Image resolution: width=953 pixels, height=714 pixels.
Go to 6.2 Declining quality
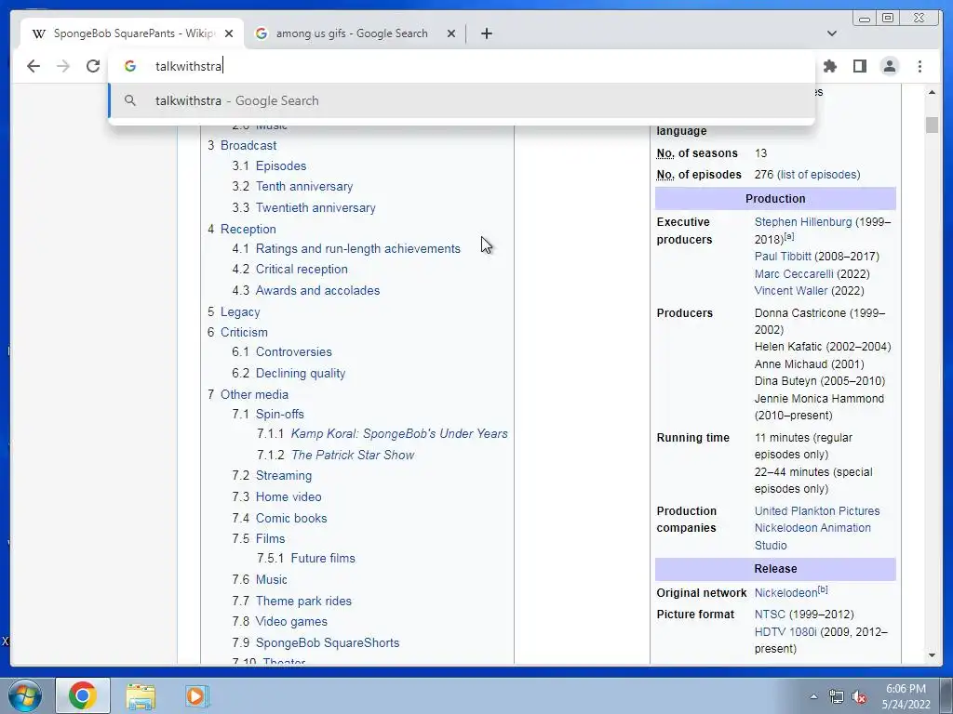[x=301, y=373]
